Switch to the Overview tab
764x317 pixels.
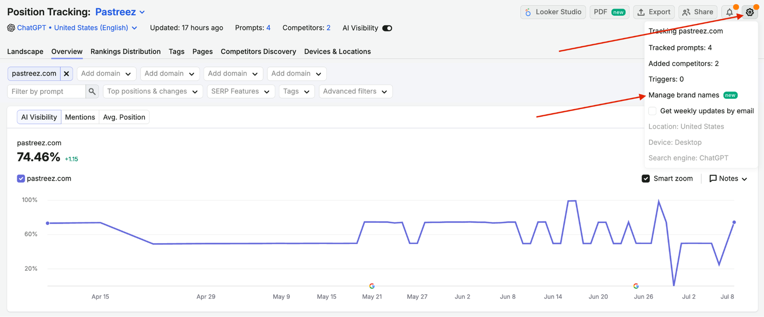[x=67, y=51]
